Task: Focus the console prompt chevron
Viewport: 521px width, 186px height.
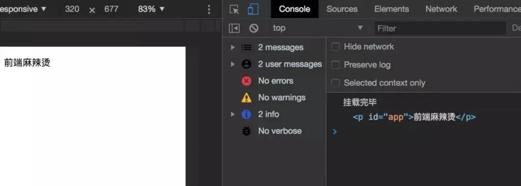Action: [x=335, y=132]
